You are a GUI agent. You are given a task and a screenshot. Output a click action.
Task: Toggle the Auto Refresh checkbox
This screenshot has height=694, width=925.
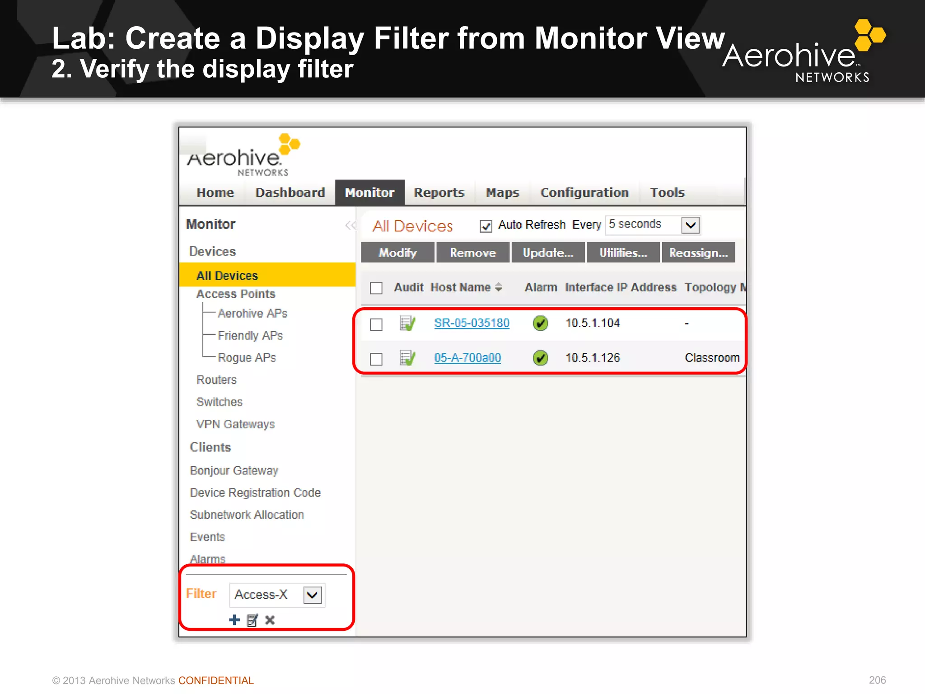[486, 226]
